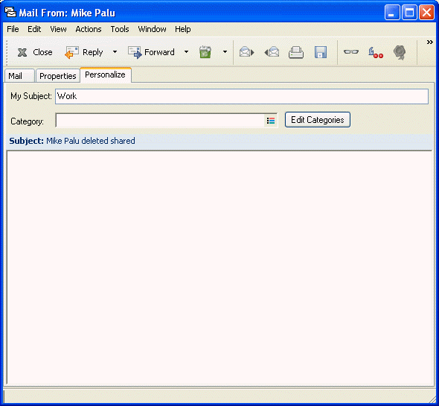Open the Tools menu
439x406 pixels.
120,29
